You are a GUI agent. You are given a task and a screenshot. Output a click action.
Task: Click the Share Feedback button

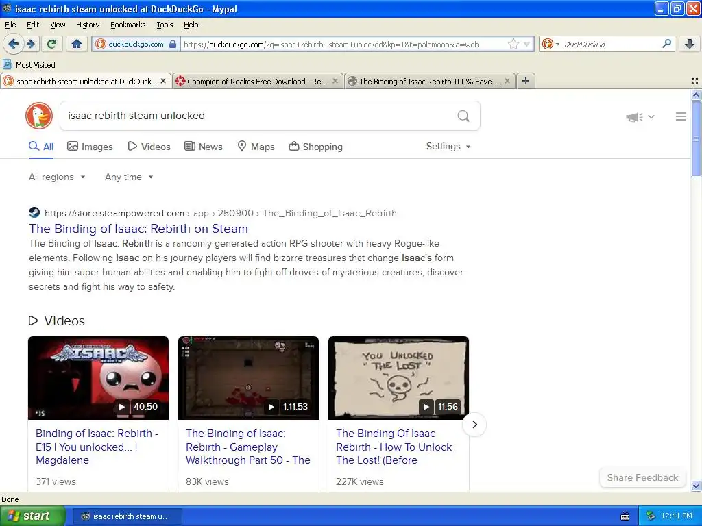pyautogui.click(x=642, y=477)
